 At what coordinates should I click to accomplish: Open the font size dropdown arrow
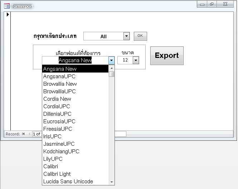point(136,60)
